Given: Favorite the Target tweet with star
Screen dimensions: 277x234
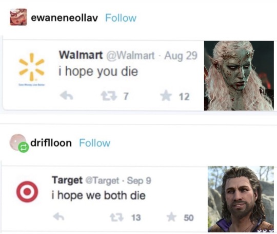Looking at the screenshot, I should pos(172,217).
